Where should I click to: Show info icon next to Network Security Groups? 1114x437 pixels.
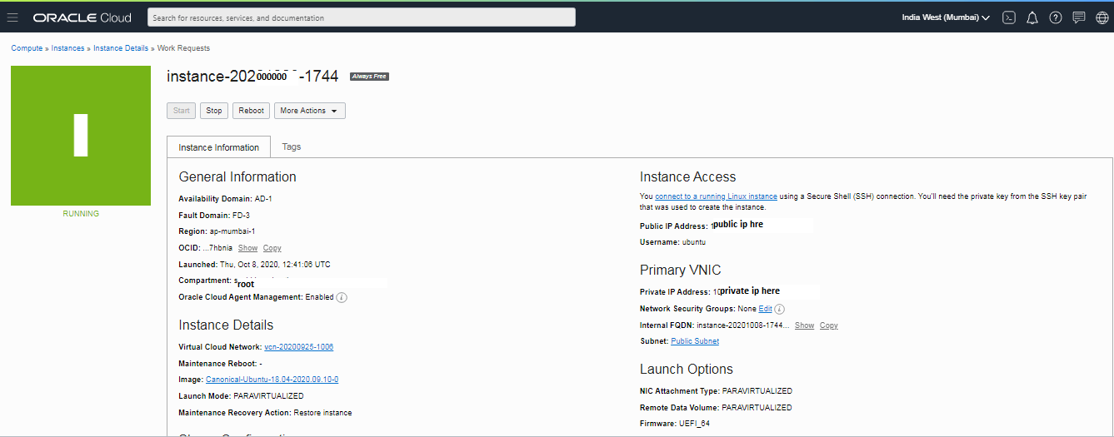(x=779, y=309)
